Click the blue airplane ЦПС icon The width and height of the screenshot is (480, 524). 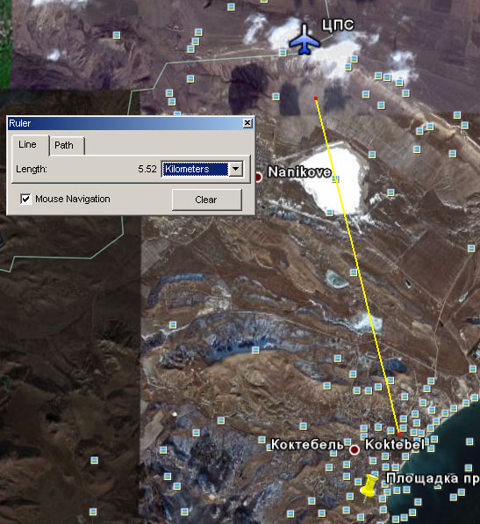click(x=304, y=40)
